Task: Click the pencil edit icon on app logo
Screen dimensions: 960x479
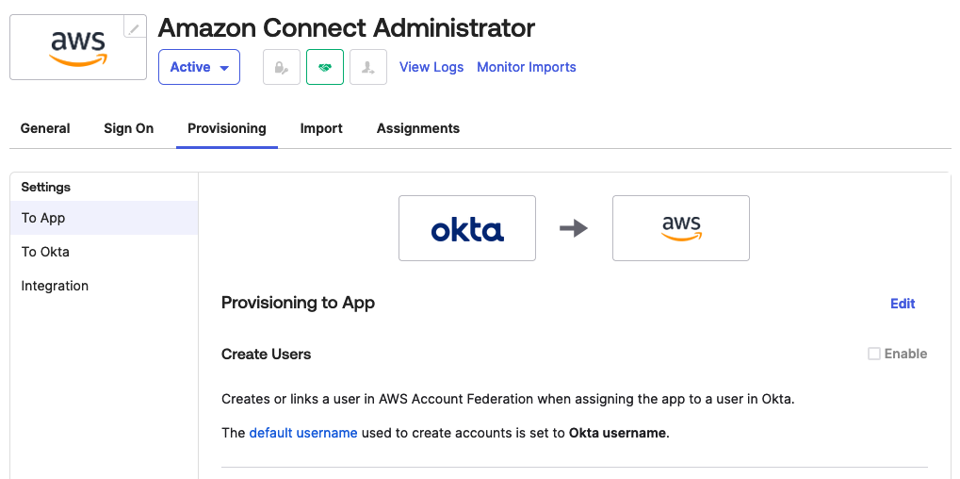Action: tap(135, 26)
